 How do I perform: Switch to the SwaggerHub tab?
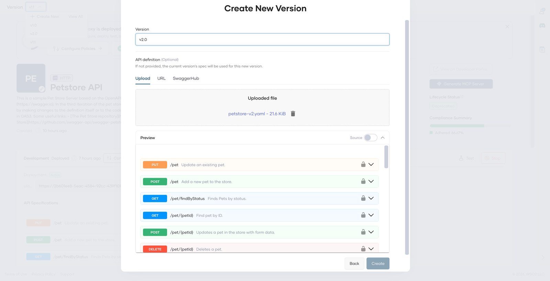[x=186, y=78]
